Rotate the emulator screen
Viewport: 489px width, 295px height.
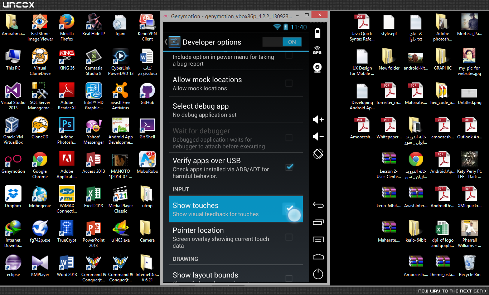tap(318, 154)
